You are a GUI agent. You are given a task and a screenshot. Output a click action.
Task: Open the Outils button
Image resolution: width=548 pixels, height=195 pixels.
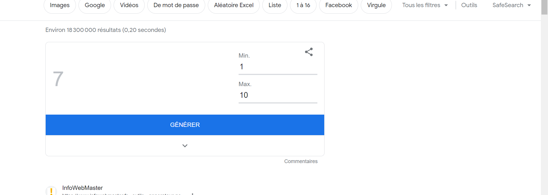pos(469,5)
